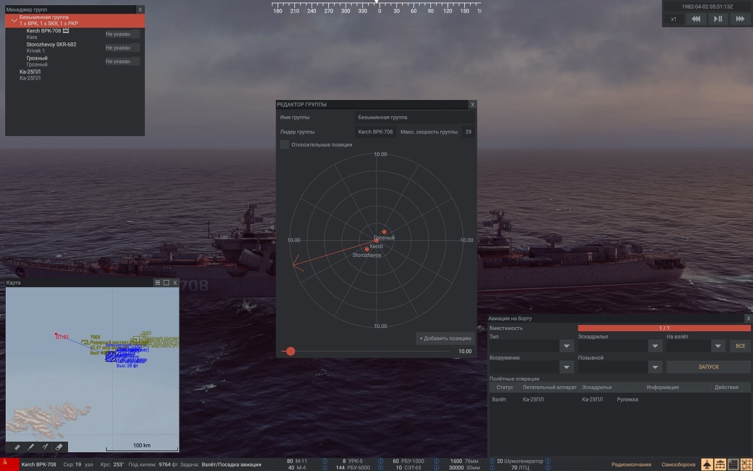Click the ЗАПУСК launch button
The image size is (753, 471).
tap(709, 367)
